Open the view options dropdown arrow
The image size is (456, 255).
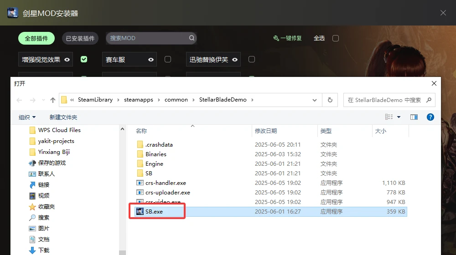tap(399, 117)
